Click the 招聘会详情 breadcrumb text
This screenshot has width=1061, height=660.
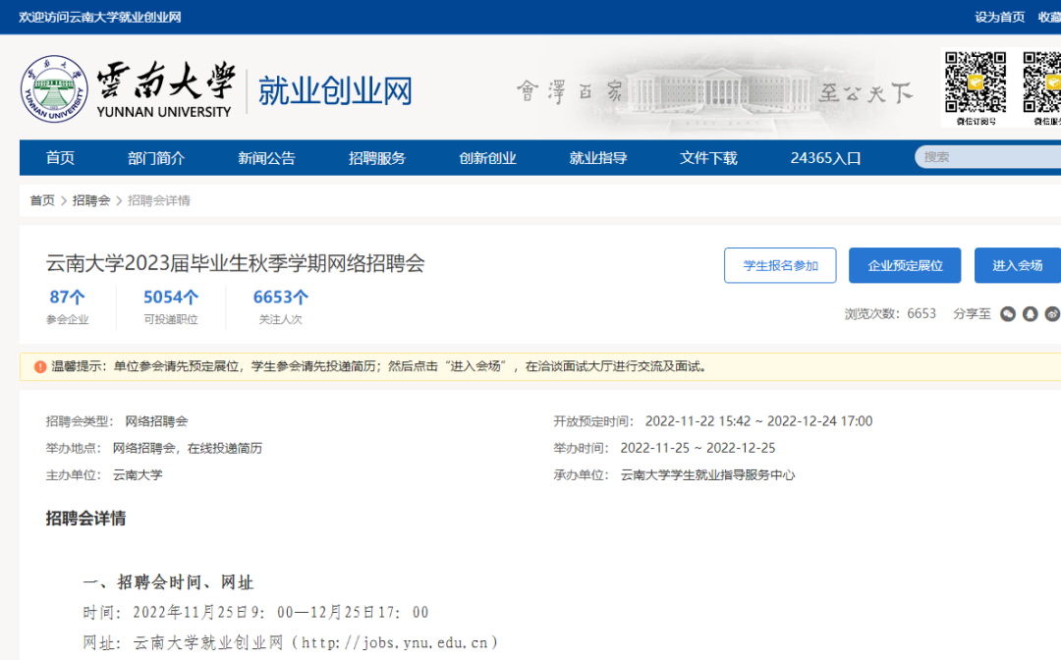[x=159, y=200]
